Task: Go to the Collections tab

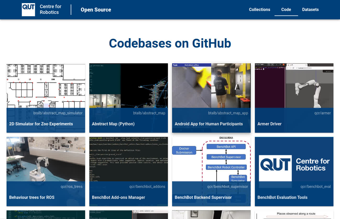Action: (259, 10)
